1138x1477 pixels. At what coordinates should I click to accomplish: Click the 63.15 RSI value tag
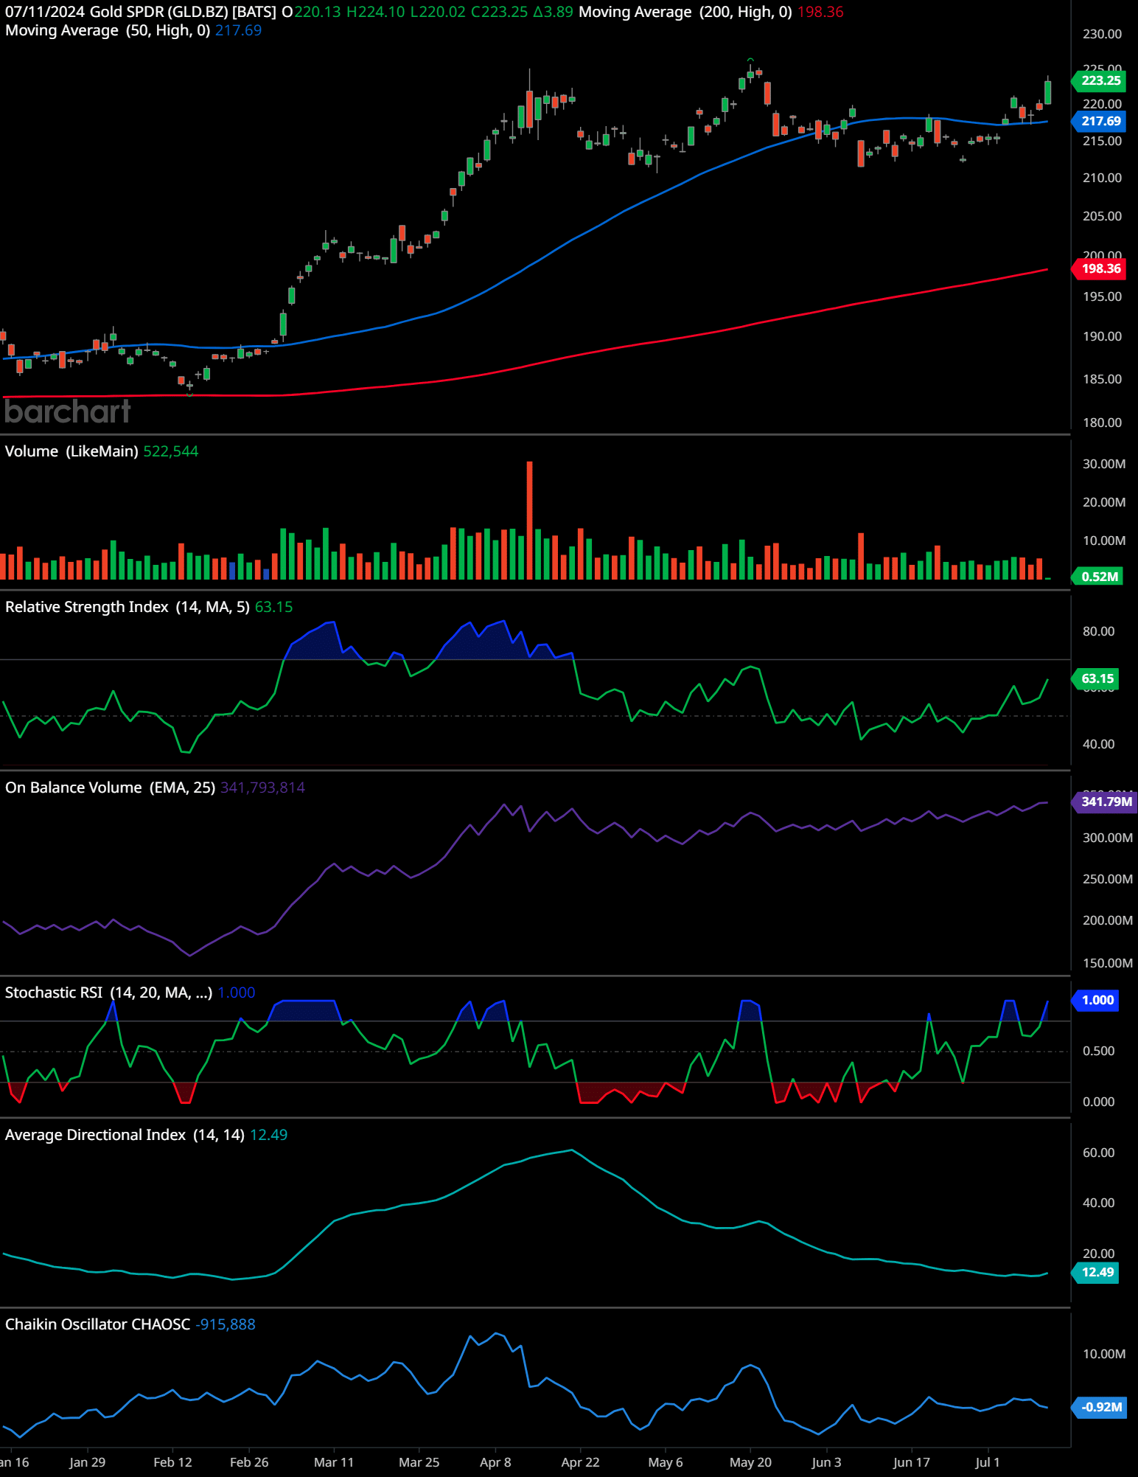1096,678
